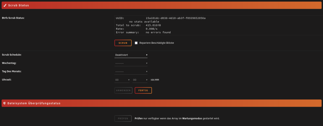
Task: Open the Uhrzeit minutes dropdown
Action: pyautogui.click(x=140, y=80)
